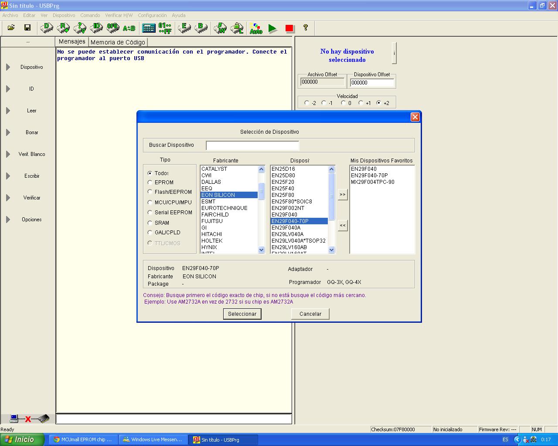Expand the Dispositivo sidebar arrow

tap(8, 67)
